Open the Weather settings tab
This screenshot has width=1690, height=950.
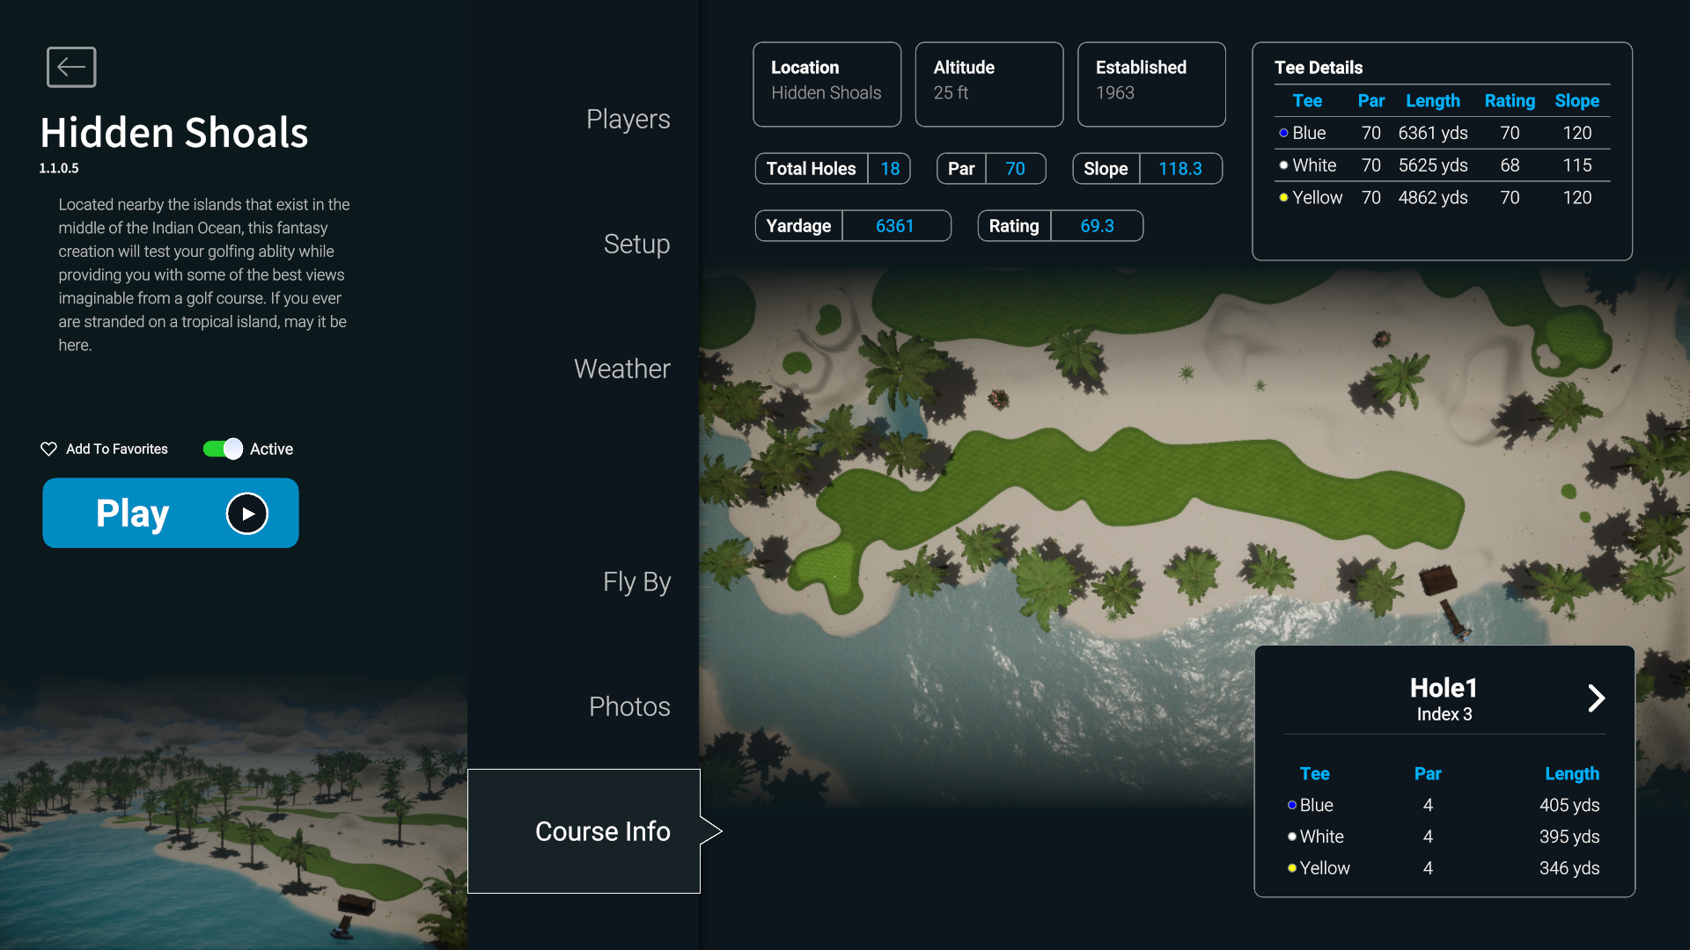point(621,369)
